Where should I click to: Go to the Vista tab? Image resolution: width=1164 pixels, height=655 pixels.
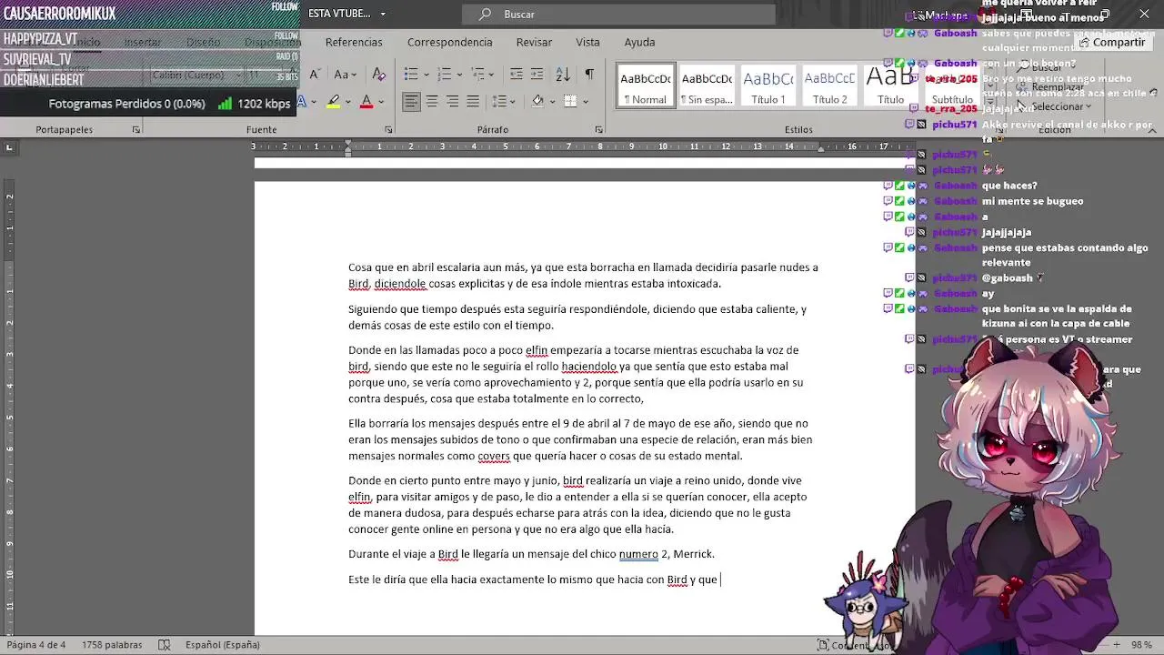coord(587,42)
